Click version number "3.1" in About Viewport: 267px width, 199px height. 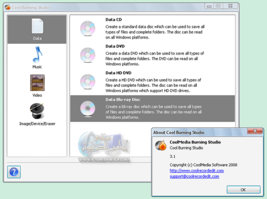click(x=172, y=156)
